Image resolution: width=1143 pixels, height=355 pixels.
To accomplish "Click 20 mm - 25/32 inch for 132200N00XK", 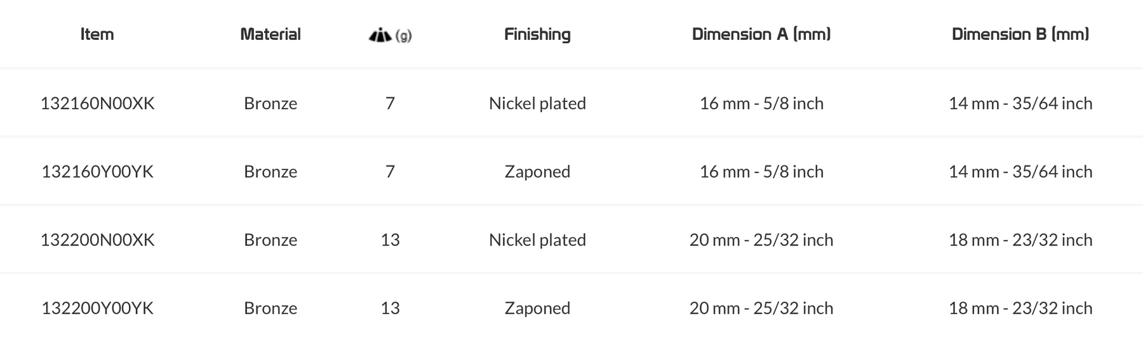I will 761,240.
